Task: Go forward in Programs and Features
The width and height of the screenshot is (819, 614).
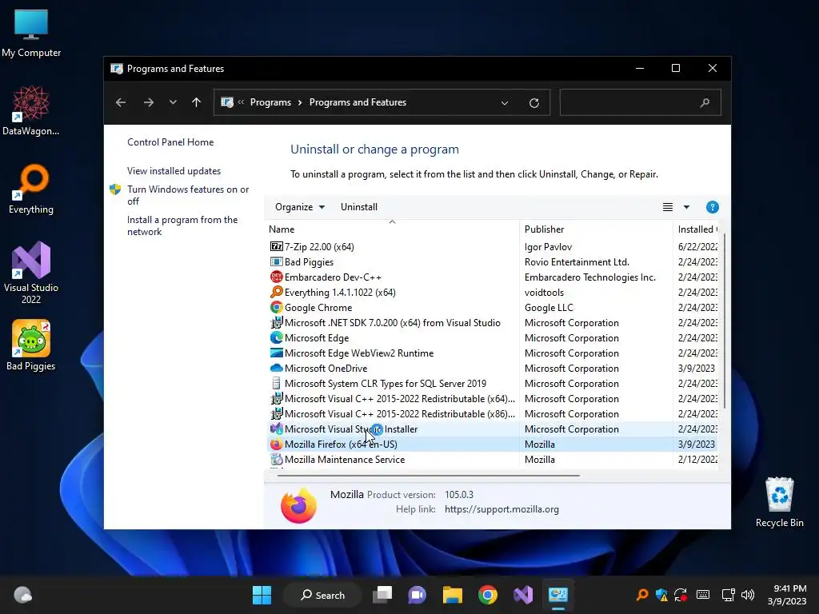Action: tap(149, 102)
